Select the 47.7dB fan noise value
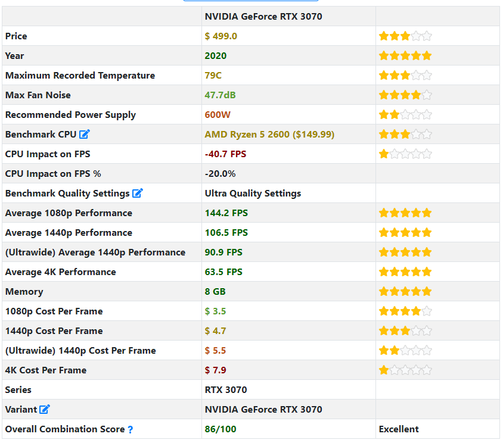This screenshot has height=443, width=503. (220, 95)
